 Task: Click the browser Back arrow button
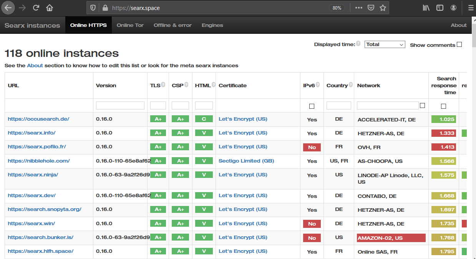pyautogui.click(x=8, y=8)
